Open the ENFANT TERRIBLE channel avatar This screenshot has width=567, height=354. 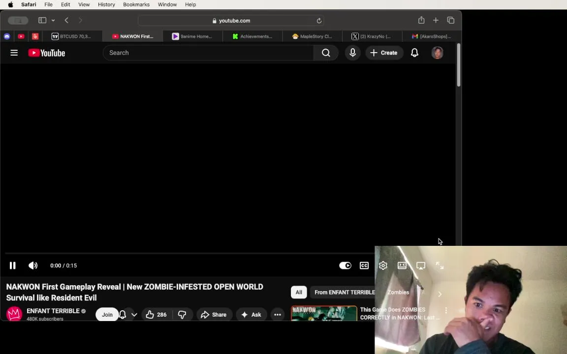[x=14, y=314]
